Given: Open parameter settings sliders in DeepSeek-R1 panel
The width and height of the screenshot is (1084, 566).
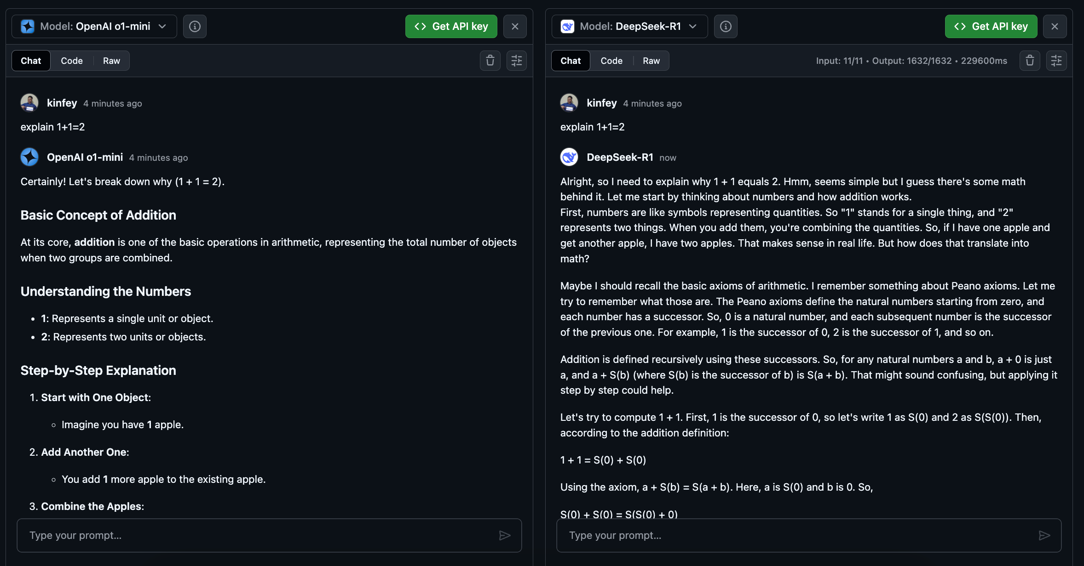Looking at the screenshot, I should (x=1056, y=61).
